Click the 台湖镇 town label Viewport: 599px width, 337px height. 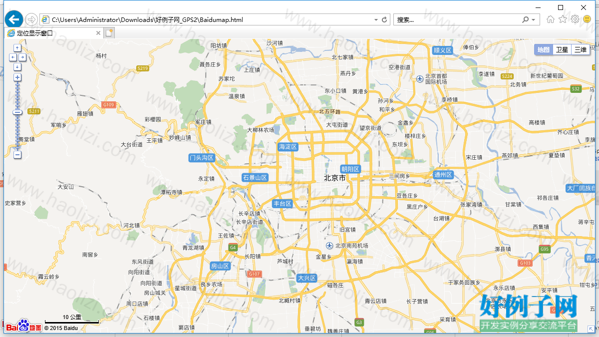441,219
